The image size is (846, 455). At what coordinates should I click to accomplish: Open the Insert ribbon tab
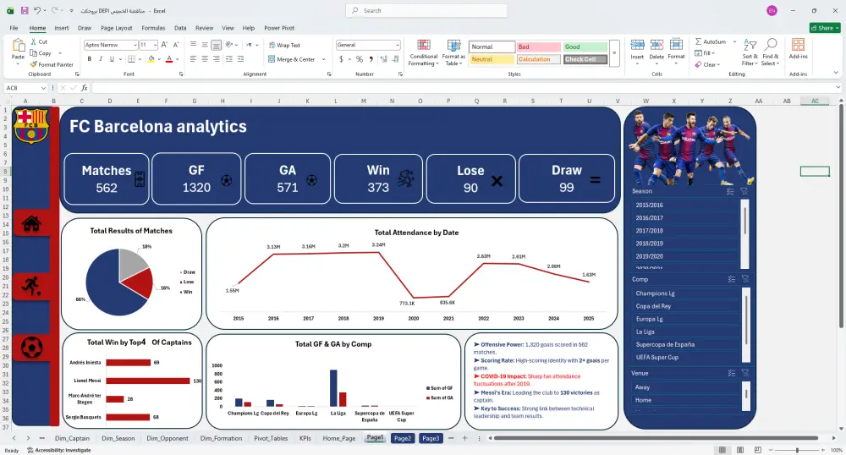[x=62, y=28]
